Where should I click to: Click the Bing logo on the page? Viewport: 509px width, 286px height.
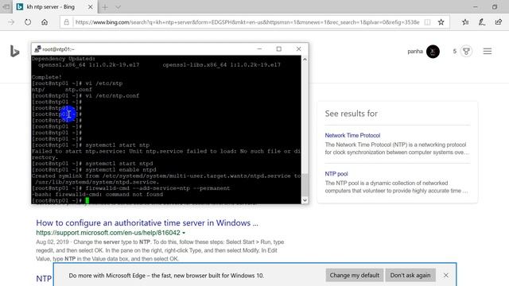(x=14, y=52)
